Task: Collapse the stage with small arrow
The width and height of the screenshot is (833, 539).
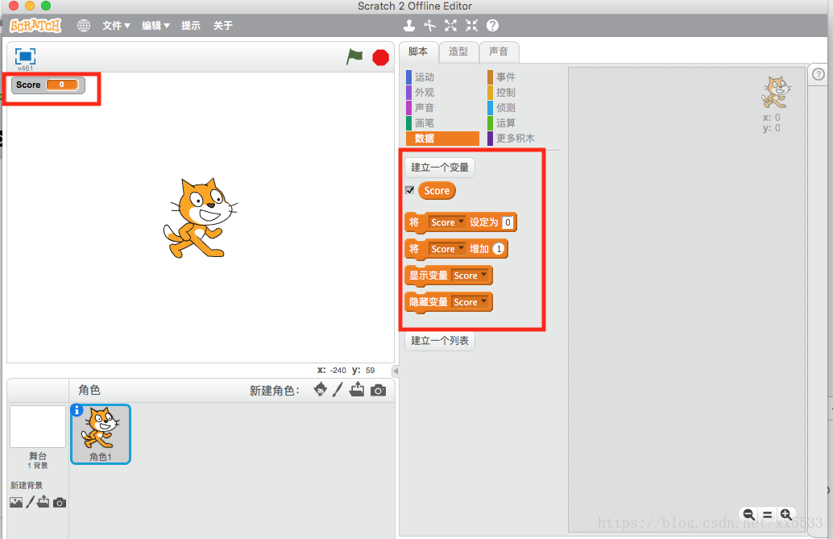Action: (396, 371)
